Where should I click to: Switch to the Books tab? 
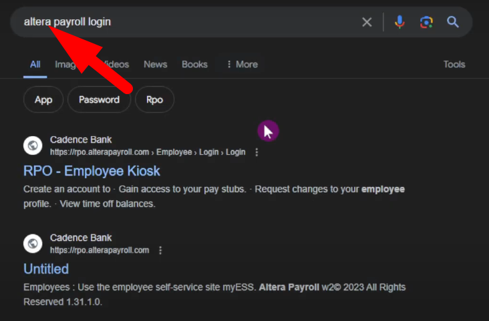(x=194, y=64)
